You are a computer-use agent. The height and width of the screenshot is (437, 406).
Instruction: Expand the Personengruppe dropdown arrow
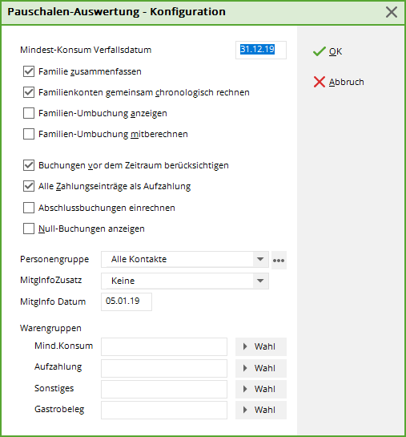(x=260, y=259)
